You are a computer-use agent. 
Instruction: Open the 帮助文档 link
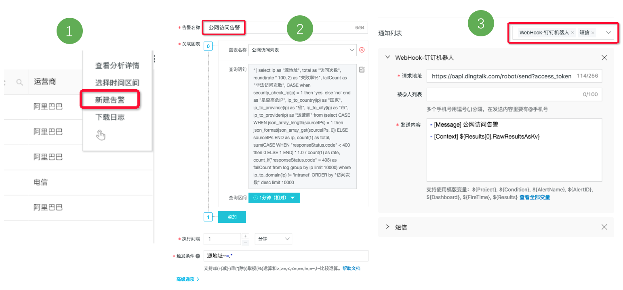click(x=351, y=268)
